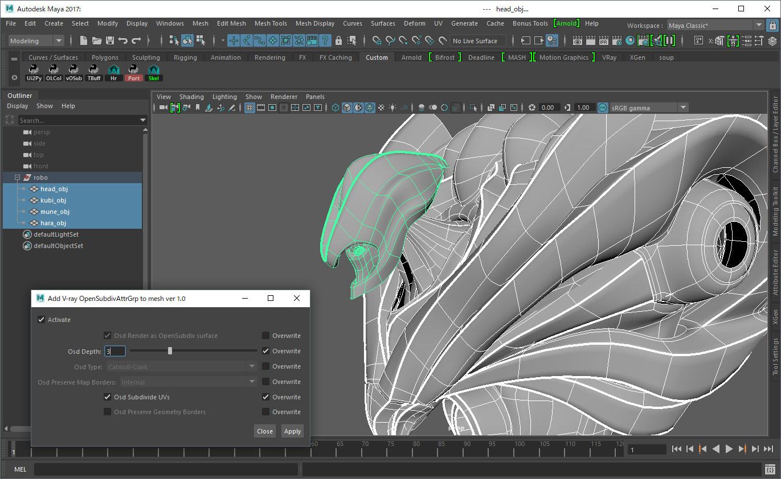This screenshot has width=781, height=479.
Task: Click the Apply button
Action: [292, 431]
